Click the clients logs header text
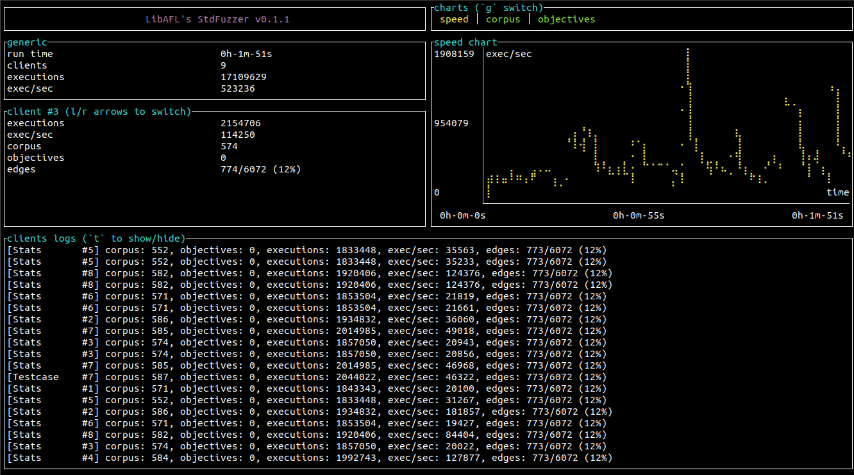This screenshot has height=475, width=854. [x=96, y=238]
